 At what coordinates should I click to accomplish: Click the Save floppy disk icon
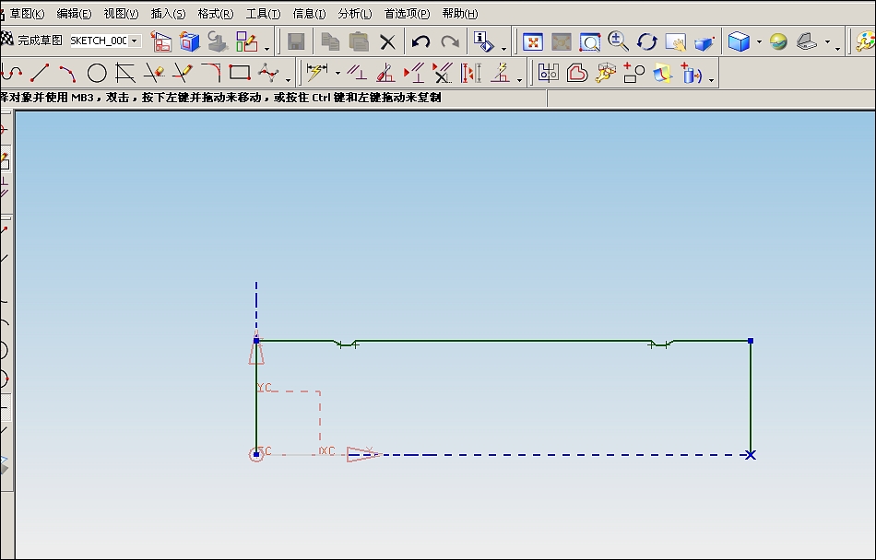point(296,41)
